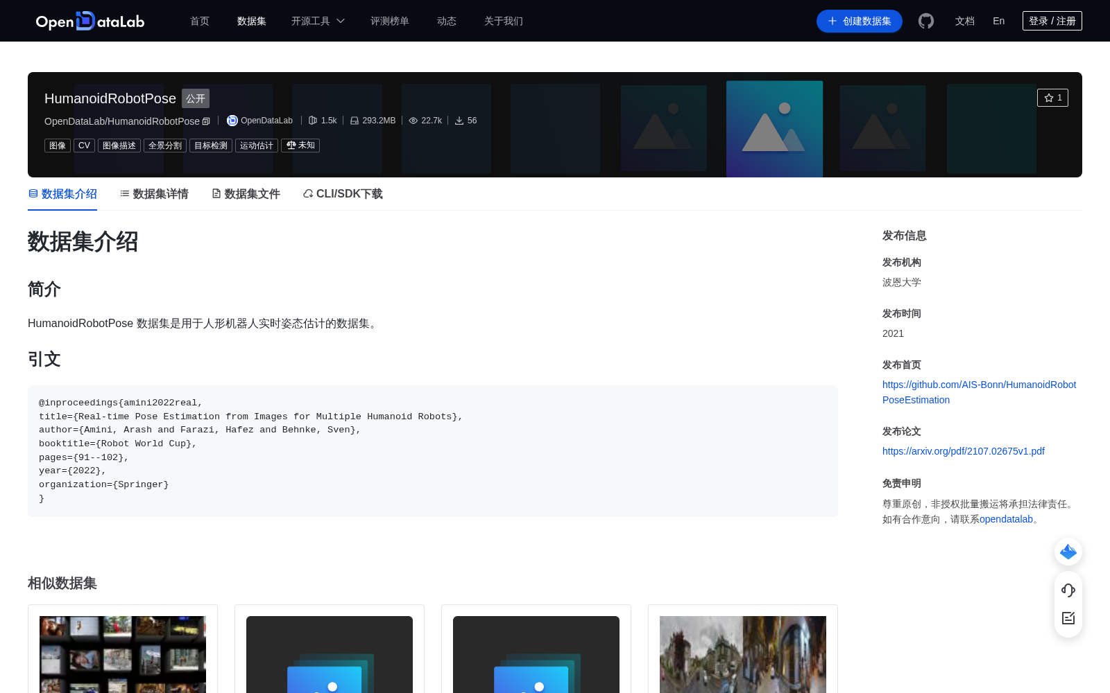The width and height of the screenshot is (1110, 693).
Task: Open the GitHub icon in header
Action: coord(926,21)
